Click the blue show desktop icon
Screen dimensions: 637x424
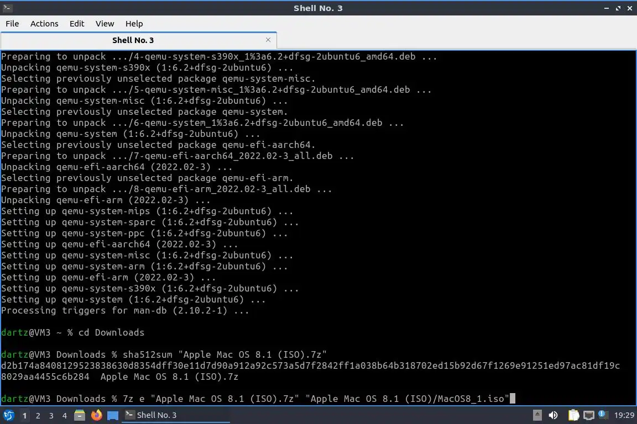click(113, 416)
